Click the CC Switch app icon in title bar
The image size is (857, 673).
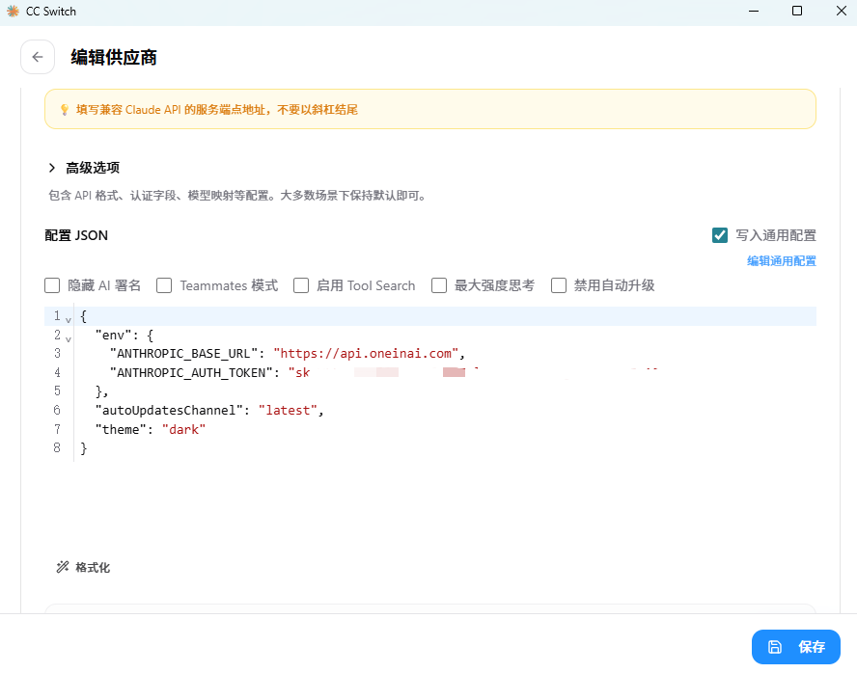pos(13,11)
